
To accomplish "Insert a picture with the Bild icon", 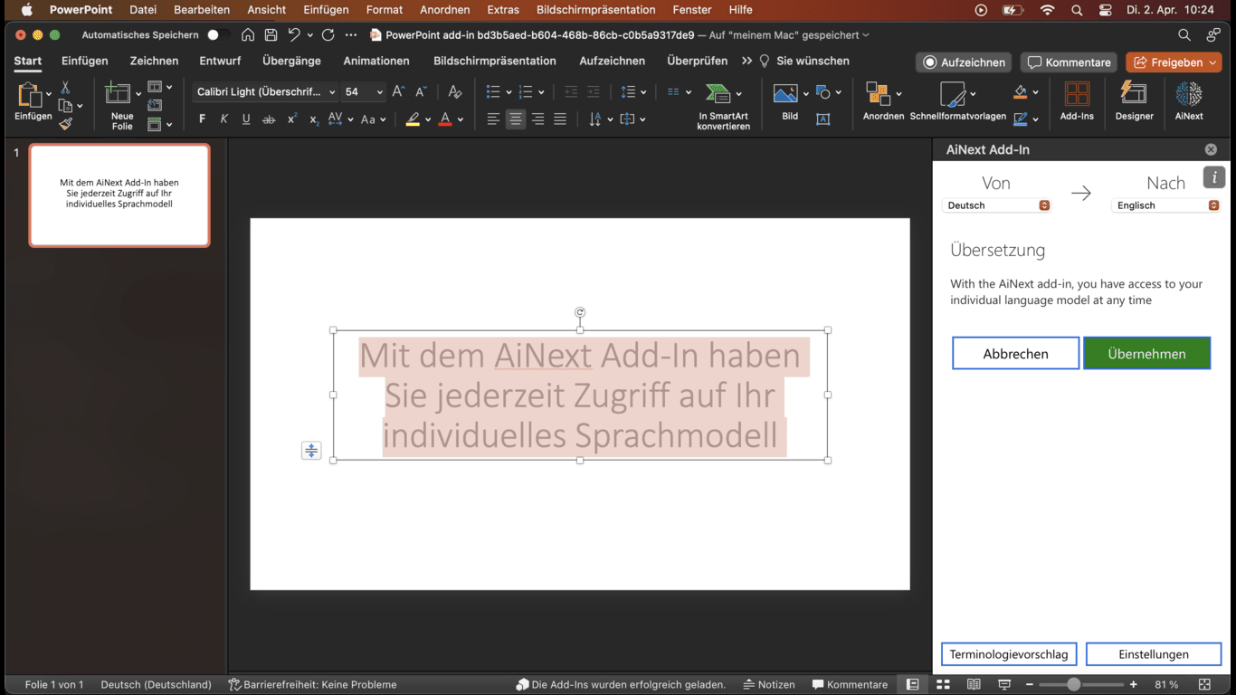I will pyautogui.click(x=786, y=100).
